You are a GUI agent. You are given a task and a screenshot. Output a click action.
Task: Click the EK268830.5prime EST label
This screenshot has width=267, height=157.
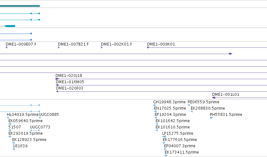(208, 108)
